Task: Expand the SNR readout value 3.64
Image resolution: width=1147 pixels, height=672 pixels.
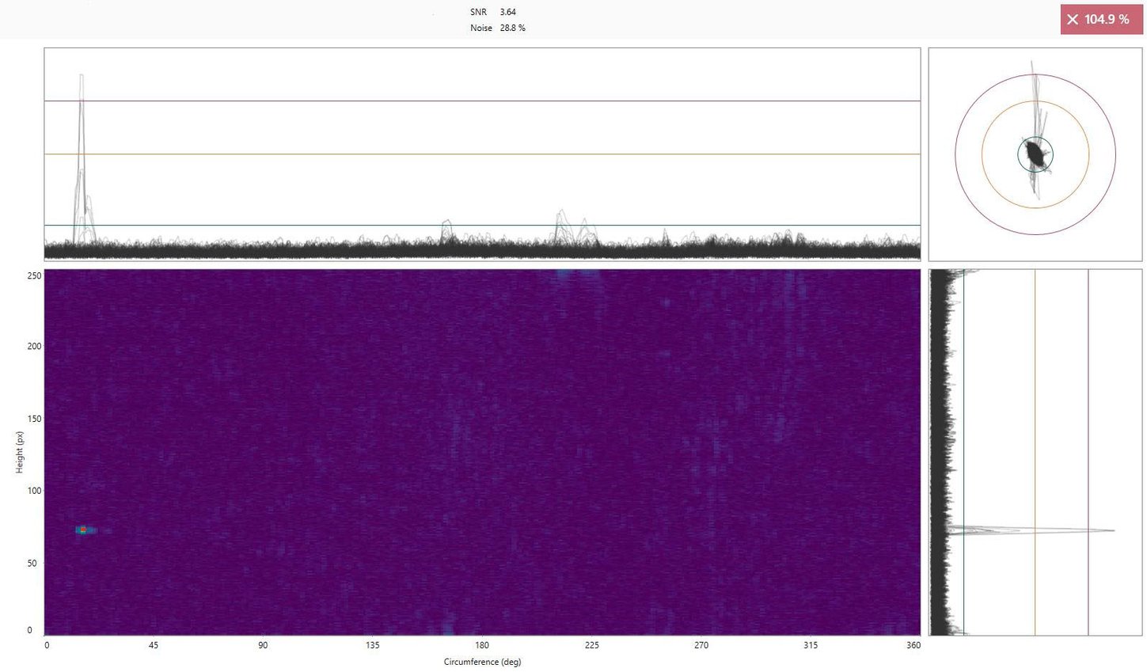Action: [507, 12]
